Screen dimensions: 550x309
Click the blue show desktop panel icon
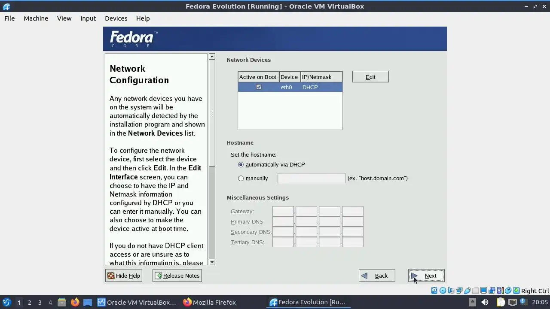click(88, 302)
